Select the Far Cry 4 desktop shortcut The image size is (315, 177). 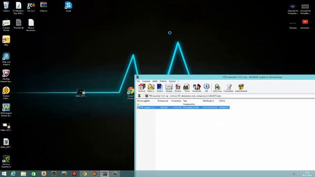(31, 7)
